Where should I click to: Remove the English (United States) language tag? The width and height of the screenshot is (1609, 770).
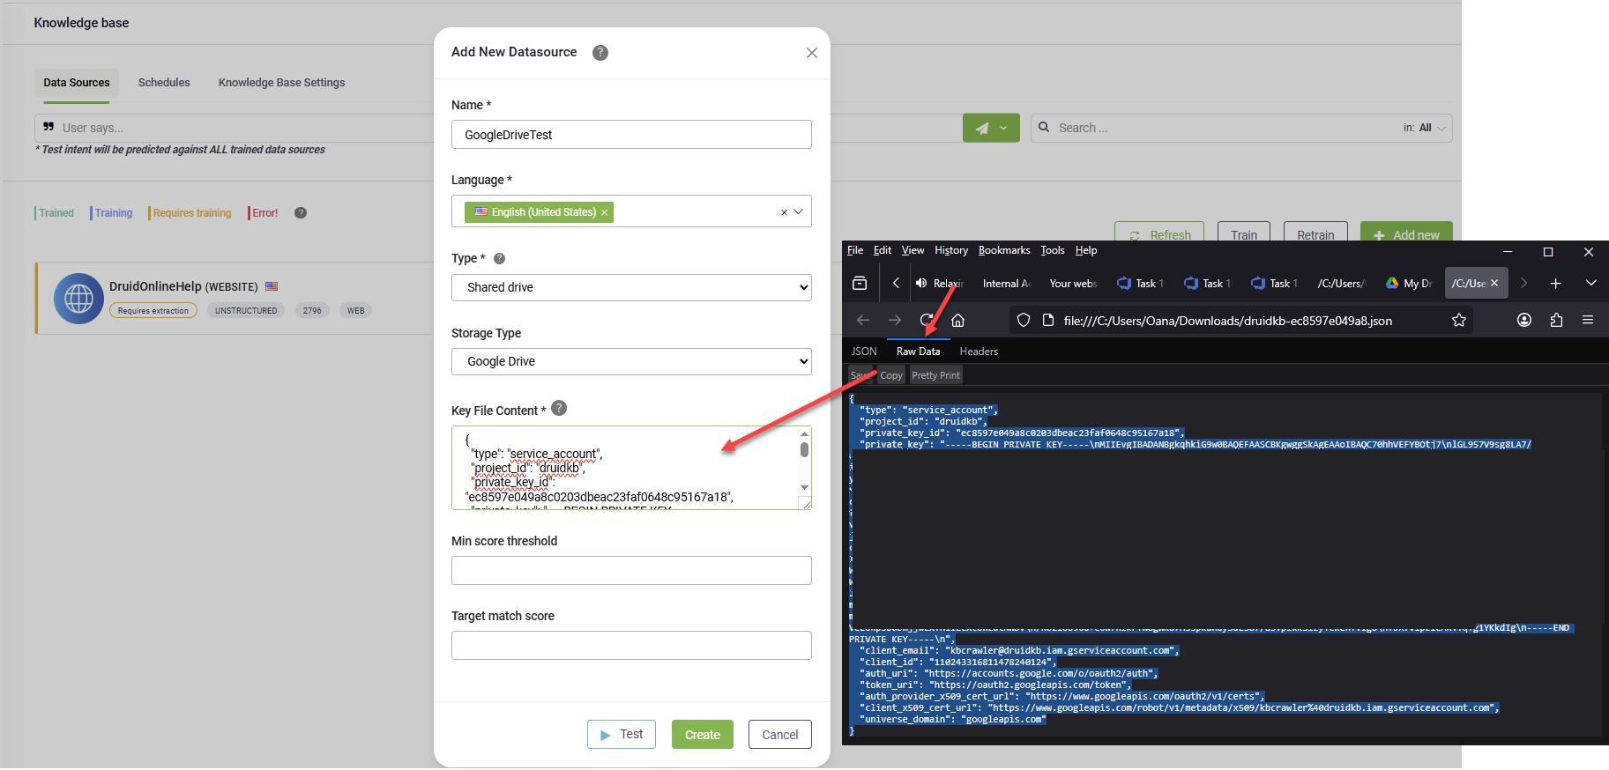pyautogui.click(x=605, y=213)
